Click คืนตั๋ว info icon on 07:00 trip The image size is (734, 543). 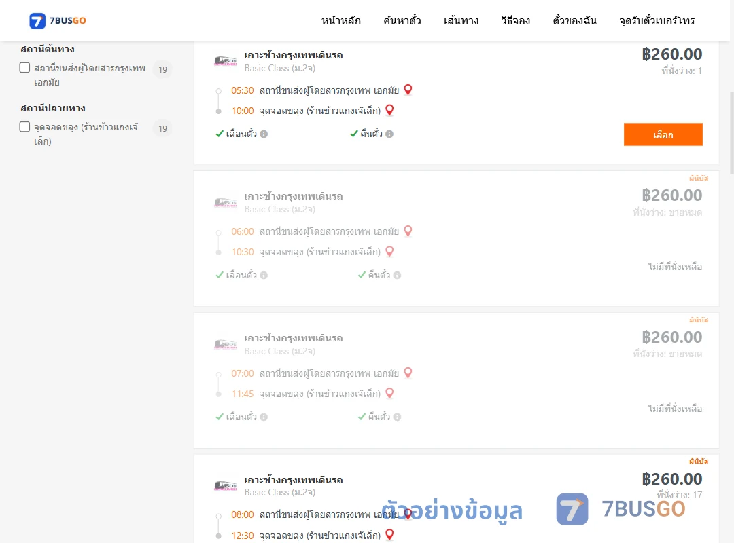[398, 417]
